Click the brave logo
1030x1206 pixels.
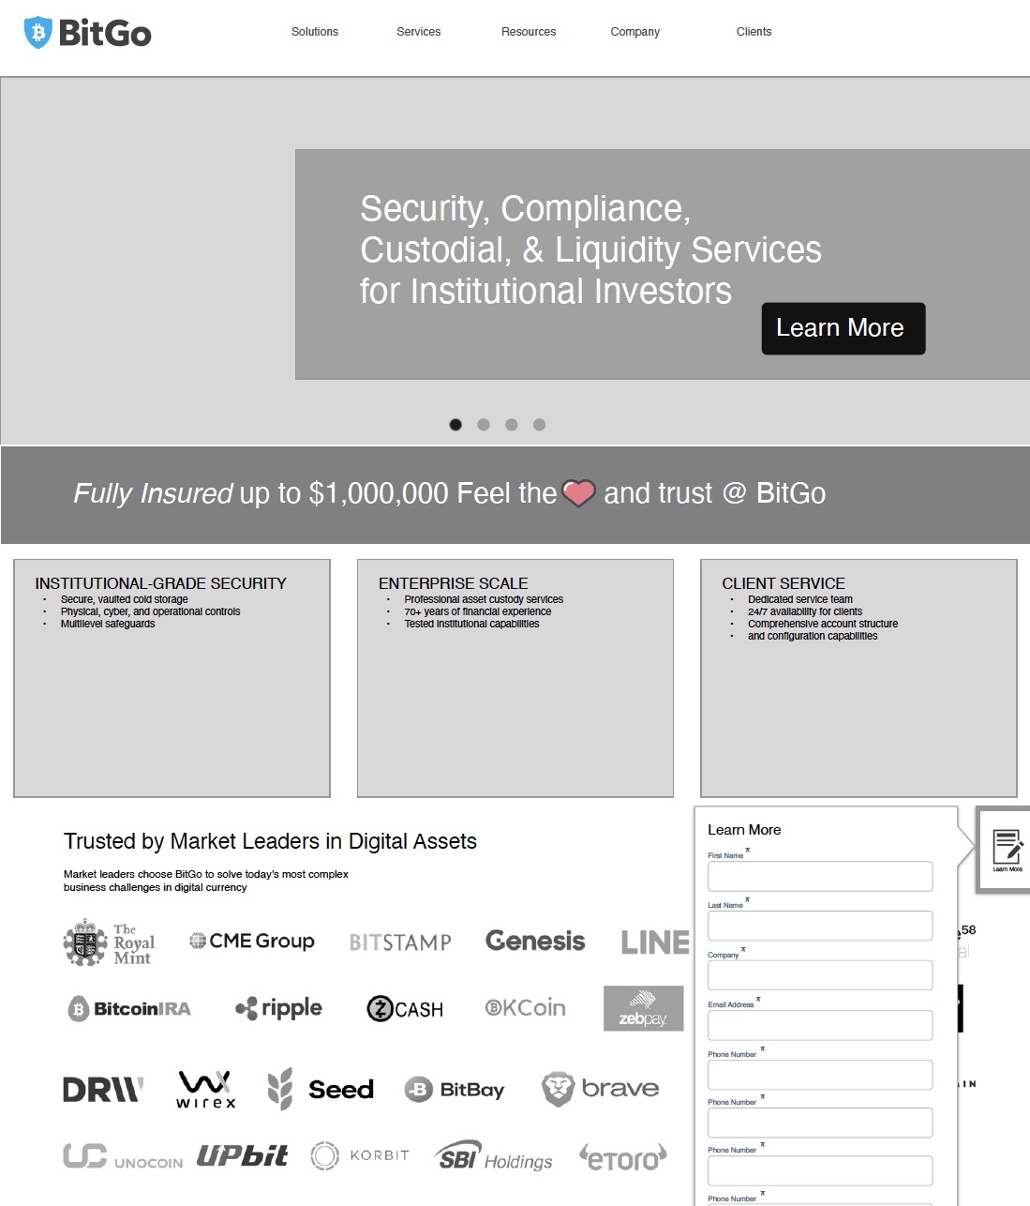[x=601, y=1089]
